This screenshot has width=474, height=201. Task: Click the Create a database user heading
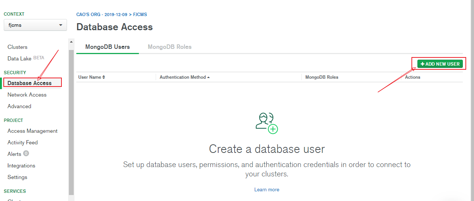tap(267, 149)
